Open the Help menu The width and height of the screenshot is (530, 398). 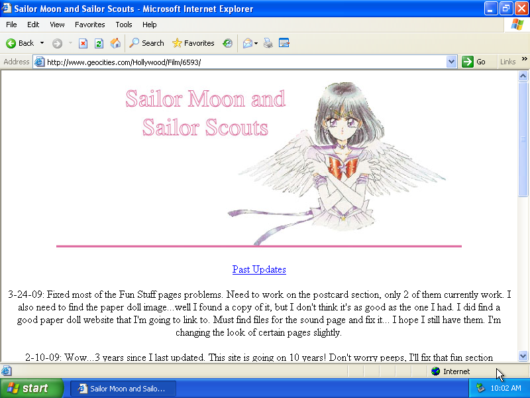[150, 25]
